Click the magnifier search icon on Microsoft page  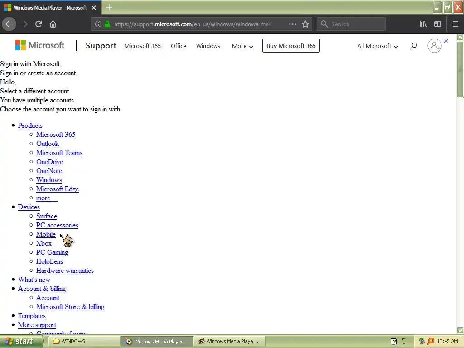[413, 46]
